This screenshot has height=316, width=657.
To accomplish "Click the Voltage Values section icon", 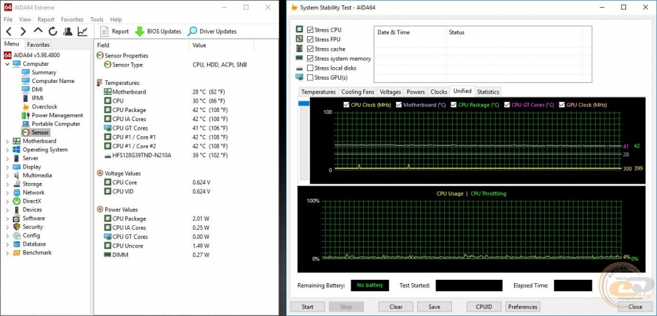I will [x=100, y=173].
